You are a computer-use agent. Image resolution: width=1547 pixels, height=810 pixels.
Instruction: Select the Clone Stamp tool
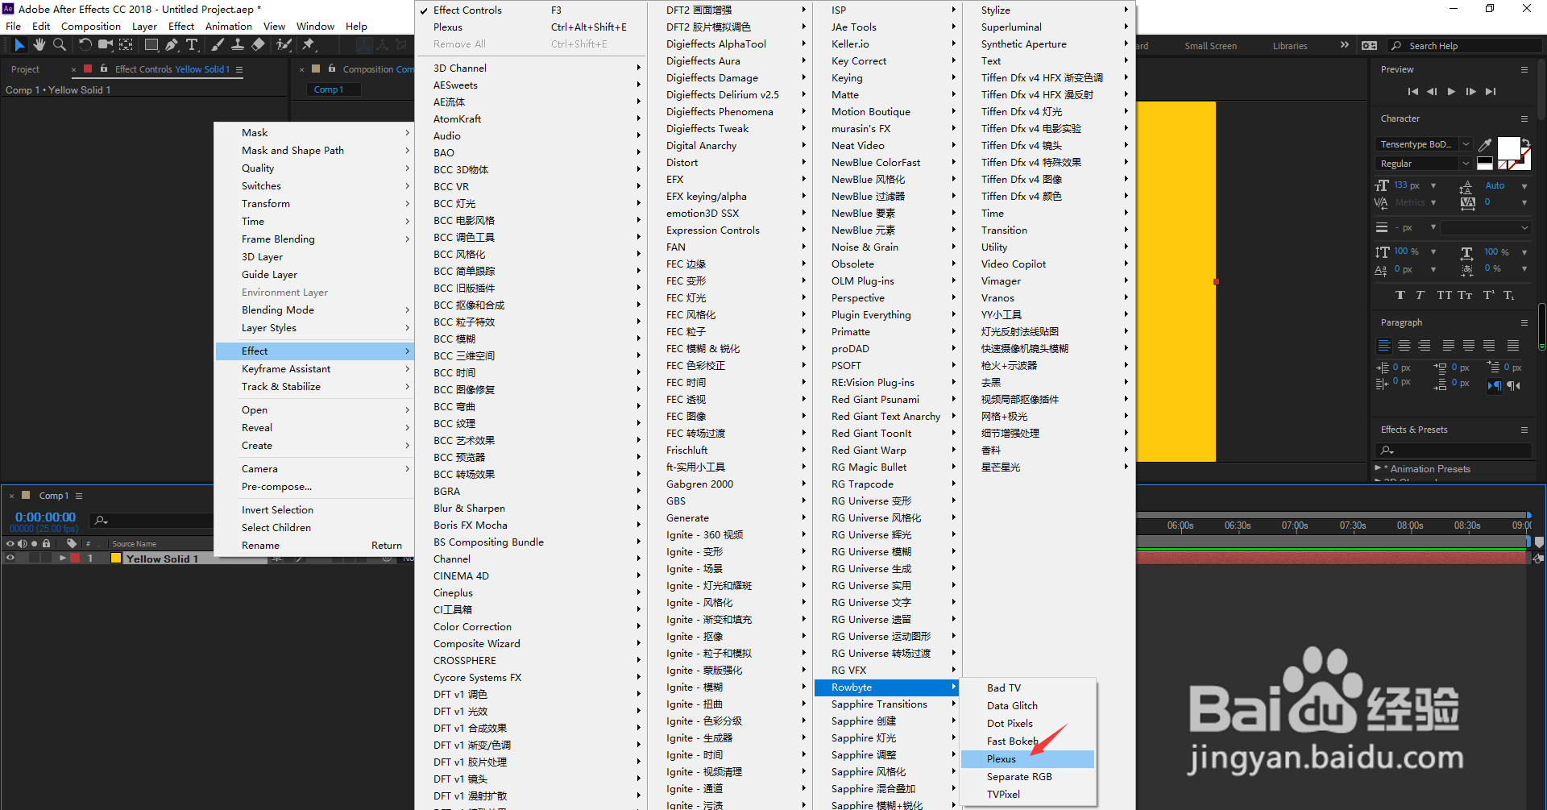[x=238, y=45]
